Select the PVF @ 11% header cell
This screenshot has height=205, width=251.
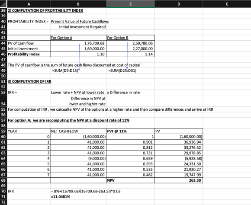tap(130, 131)
